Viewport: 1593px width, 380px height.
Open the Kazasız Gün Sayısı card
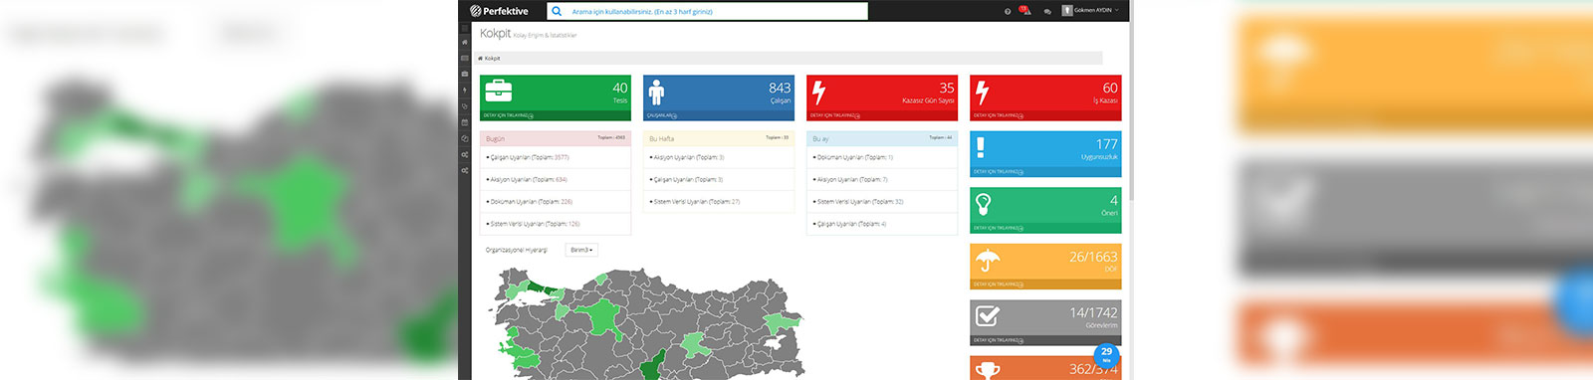coord(882,97)
